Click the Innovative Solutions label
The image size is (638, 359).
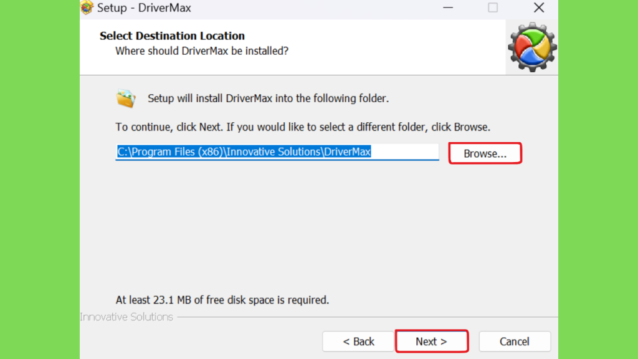click(x=126, y=317)
